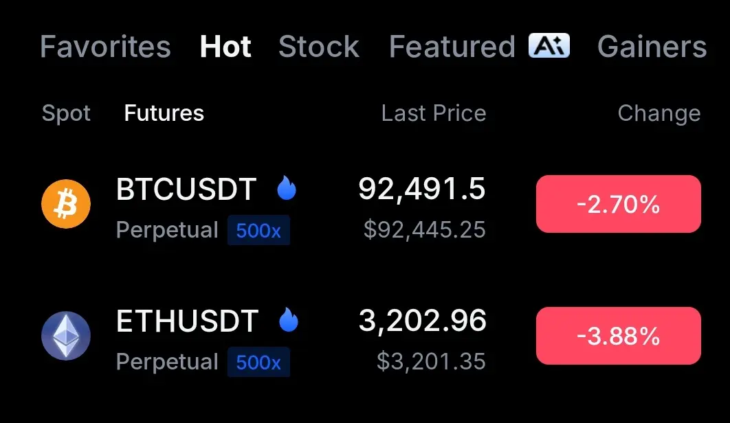Sort list by Last Price column
The height and width of the screenshot is (423, 730).
(x=434, y=113)
